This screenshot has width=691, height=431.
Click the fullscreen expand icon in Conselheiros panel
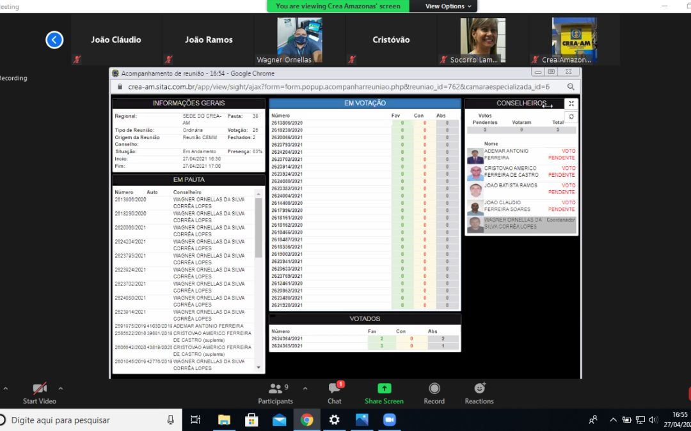tap(571, 103)
